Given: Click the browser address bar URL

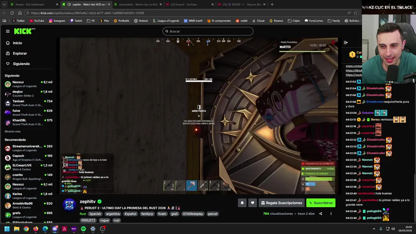Looking at the screenshot, I should click(x=88, y=13).
